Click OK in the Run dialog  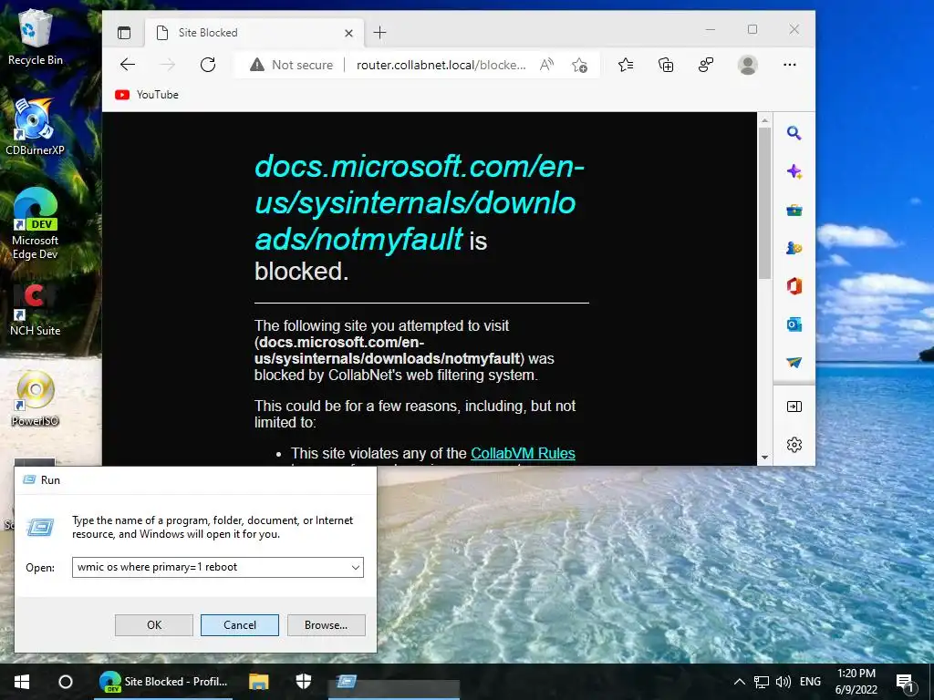click(153, 625)
